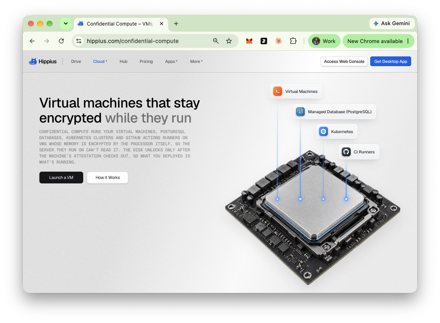Expand the More dropdown menu
This screenshot has height=323, width=440.
196,61
